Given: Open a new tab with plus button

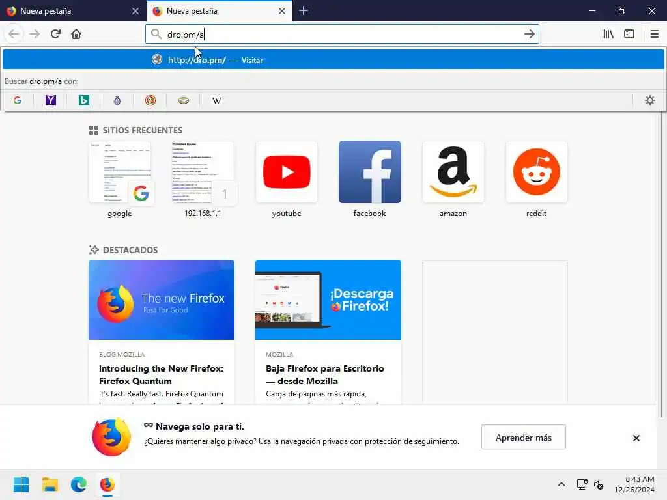Looking at the screenshot, I should (x=304, y=10).
